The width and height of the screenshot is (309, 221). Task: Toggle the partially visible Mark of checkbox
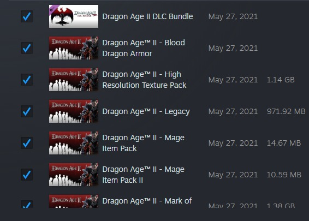[x=27, y=204]
